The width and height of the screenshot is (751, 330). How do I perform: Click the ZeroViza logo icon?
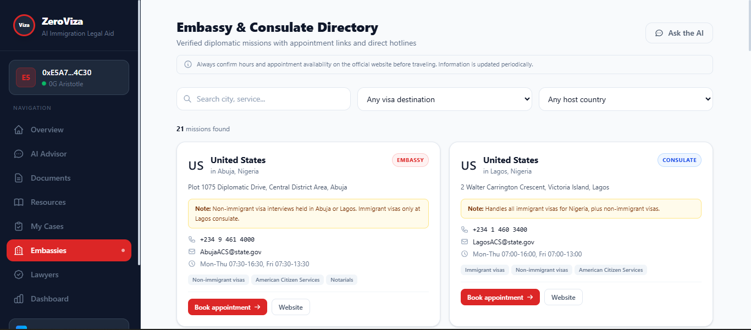[24, 25]
